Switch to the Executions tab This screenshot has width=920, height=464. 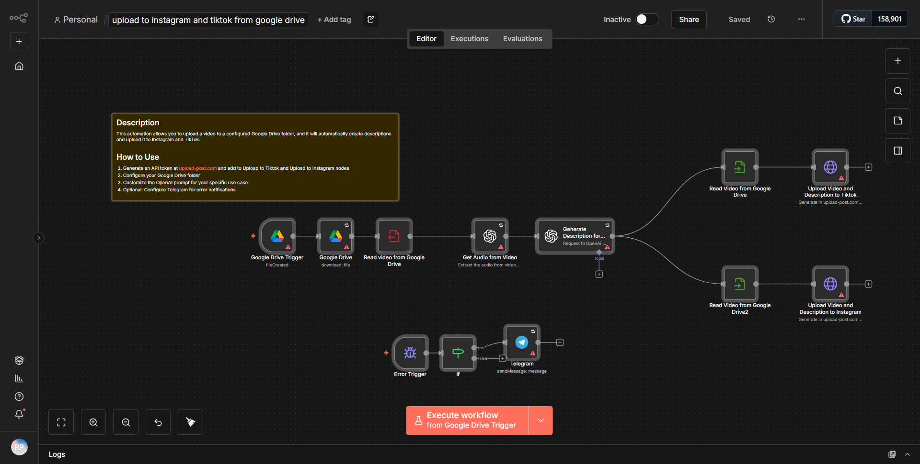click(469, 39)
